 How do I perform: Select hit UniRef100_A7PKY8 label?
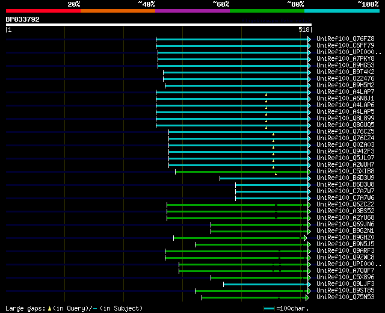345,59
